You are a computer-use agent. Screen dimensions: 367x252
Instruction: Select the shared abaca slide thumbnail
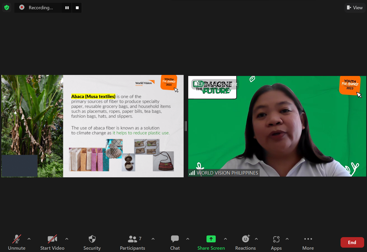pos(92,126)
